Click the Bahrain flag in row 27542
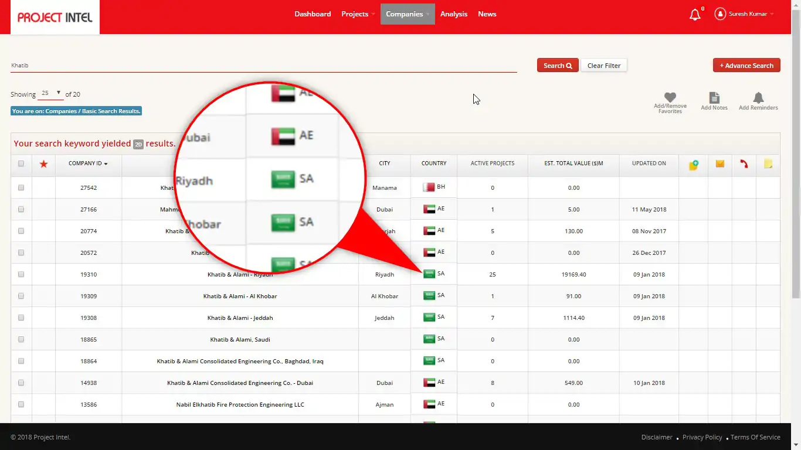 pos(429,187)
